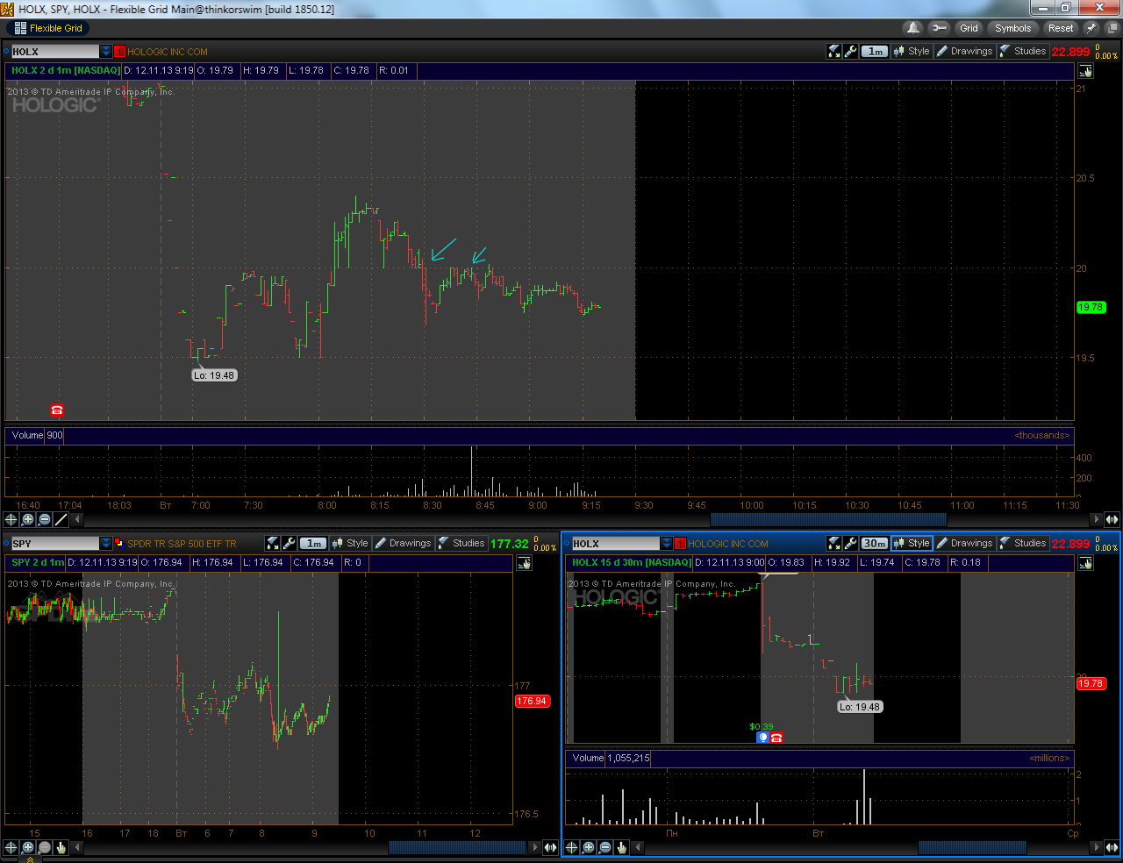Viewport: 1123px width, 863px height.
Task: Click the phone event icon on top HOLX chart
Action: pyautogui.click(x=57, y=410)
